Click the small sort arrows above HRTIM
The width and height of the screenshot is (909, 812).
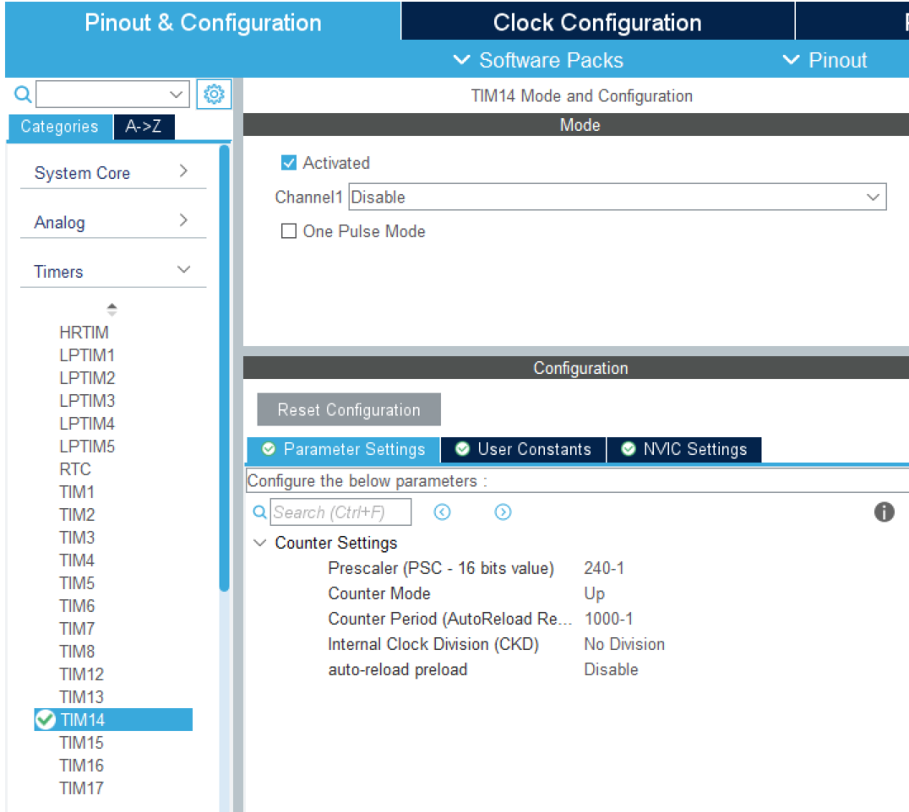112,310
